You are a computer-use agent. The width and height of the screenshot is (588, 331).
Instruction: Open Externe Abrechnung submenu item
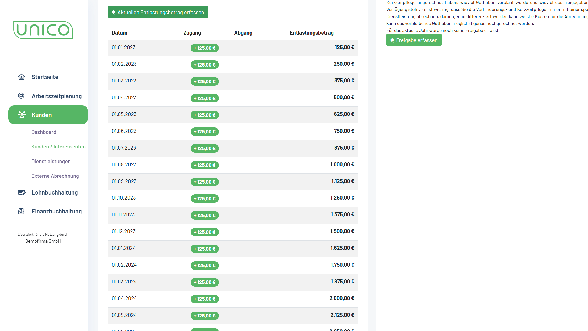[55, 176]
